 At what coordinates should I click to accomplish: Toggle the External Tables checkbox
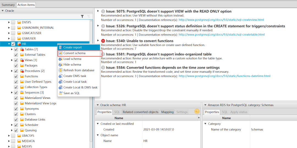(x=16, y=55)
